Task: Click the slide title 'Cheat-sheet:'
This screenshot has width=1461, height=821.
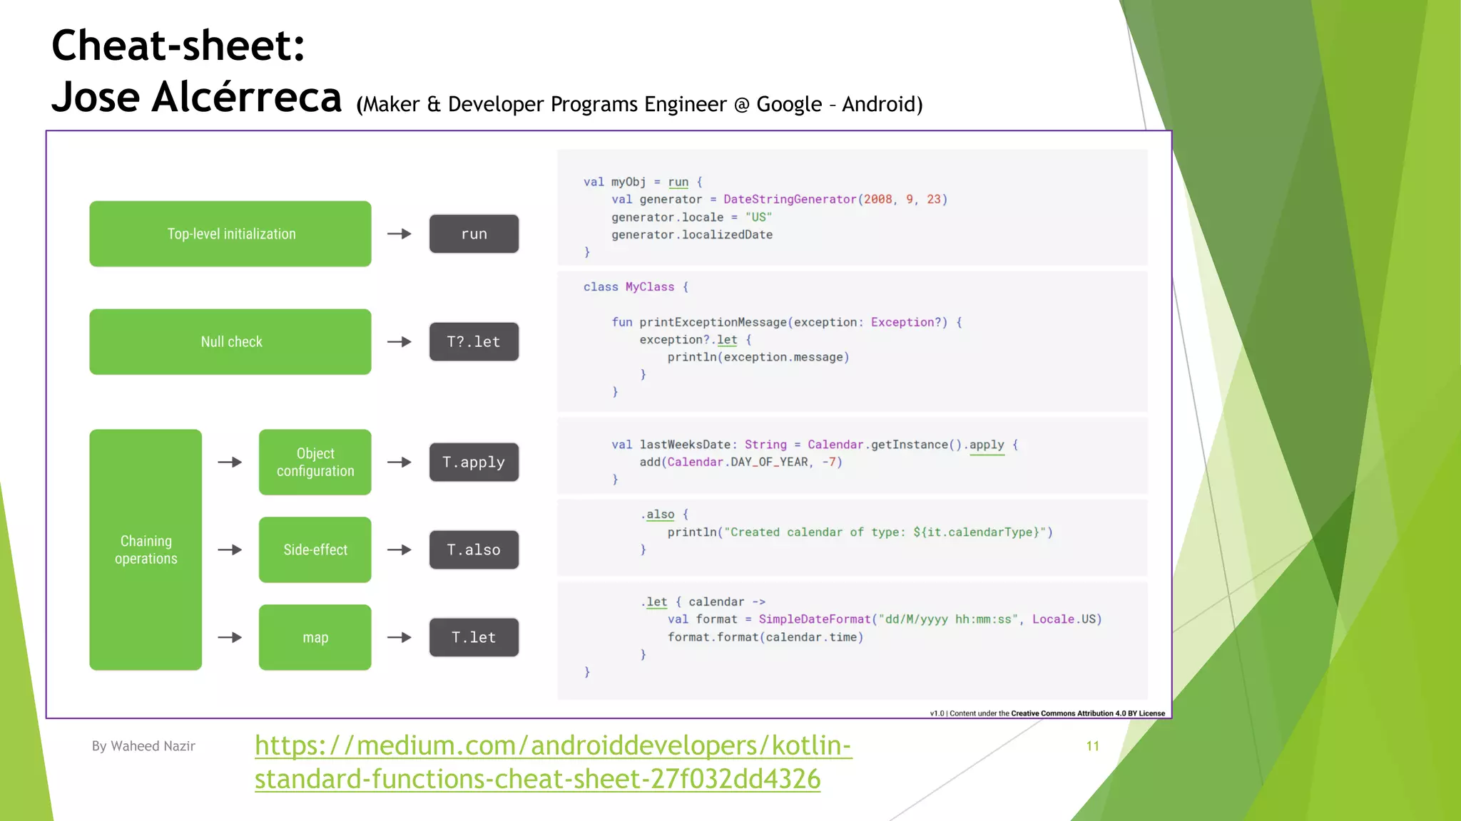Action: click(178, 46)
